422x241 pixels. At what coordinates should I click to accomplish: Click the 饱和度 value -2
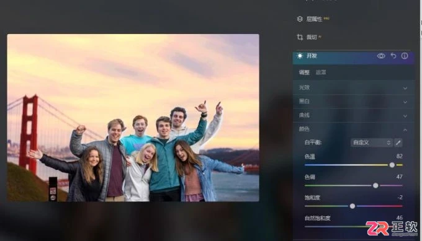tap(400, 197)
